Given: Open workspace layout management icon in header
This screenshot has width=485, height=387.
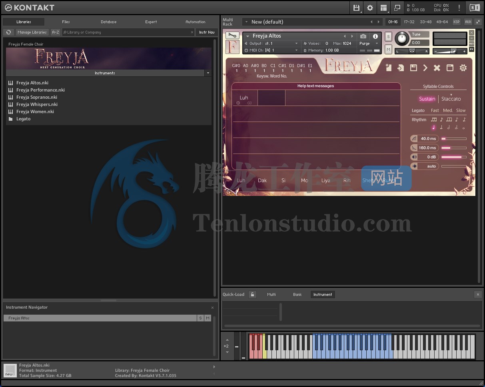Looking at the screenshot, I should coord(384,8).
